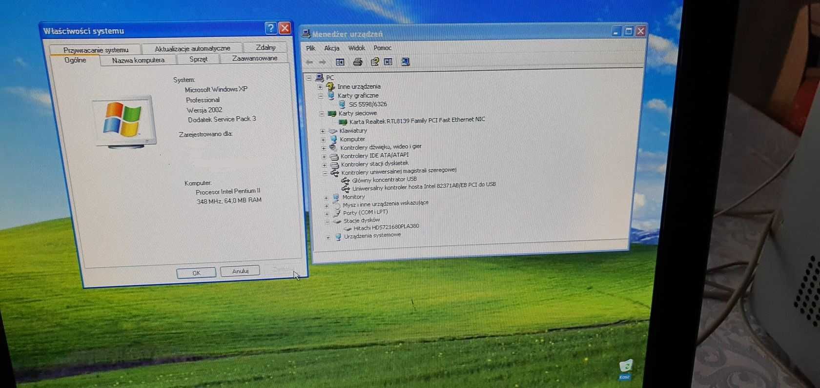Image resolution: width=820 pixels, height=388 pixels.
Task: Select the Główny koncentrator USB entry
Action: point(384,180)
